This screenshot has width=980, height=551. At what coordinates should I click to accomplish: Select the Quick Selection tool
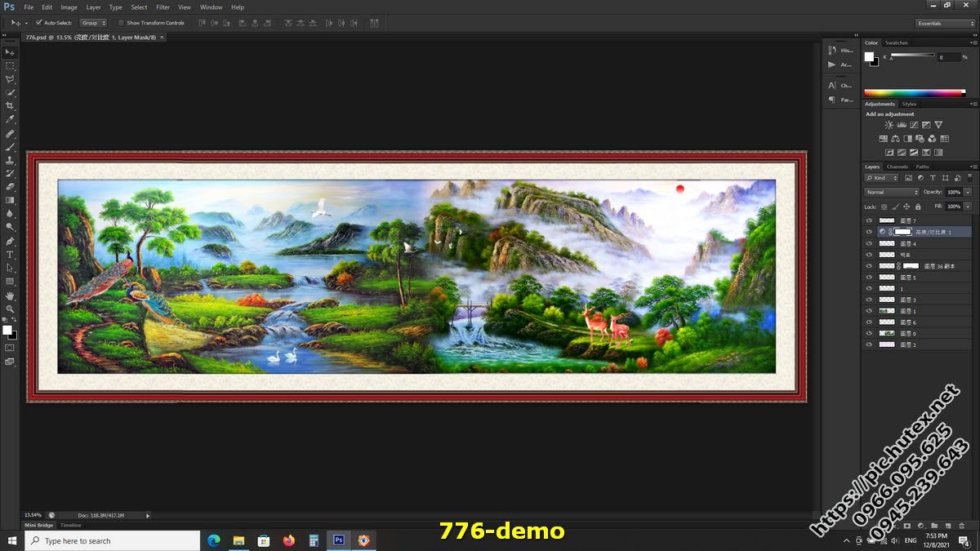click(10, 92)
